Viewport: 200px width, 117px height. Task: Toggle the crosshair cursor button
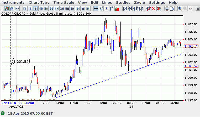[x=96, y=9]
